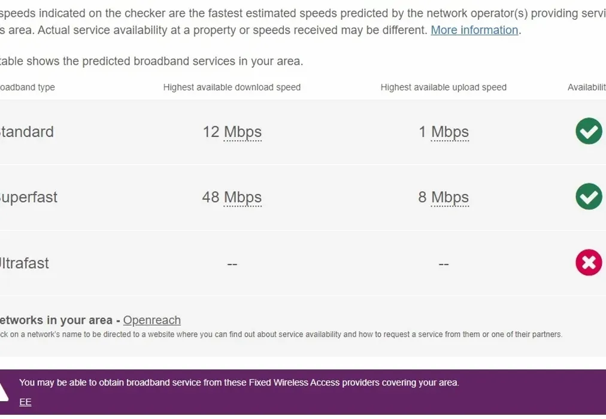Open the EE Fixed Wireless provider link
The width and height of the screenshot is (606, 419).
click(25, 402)
